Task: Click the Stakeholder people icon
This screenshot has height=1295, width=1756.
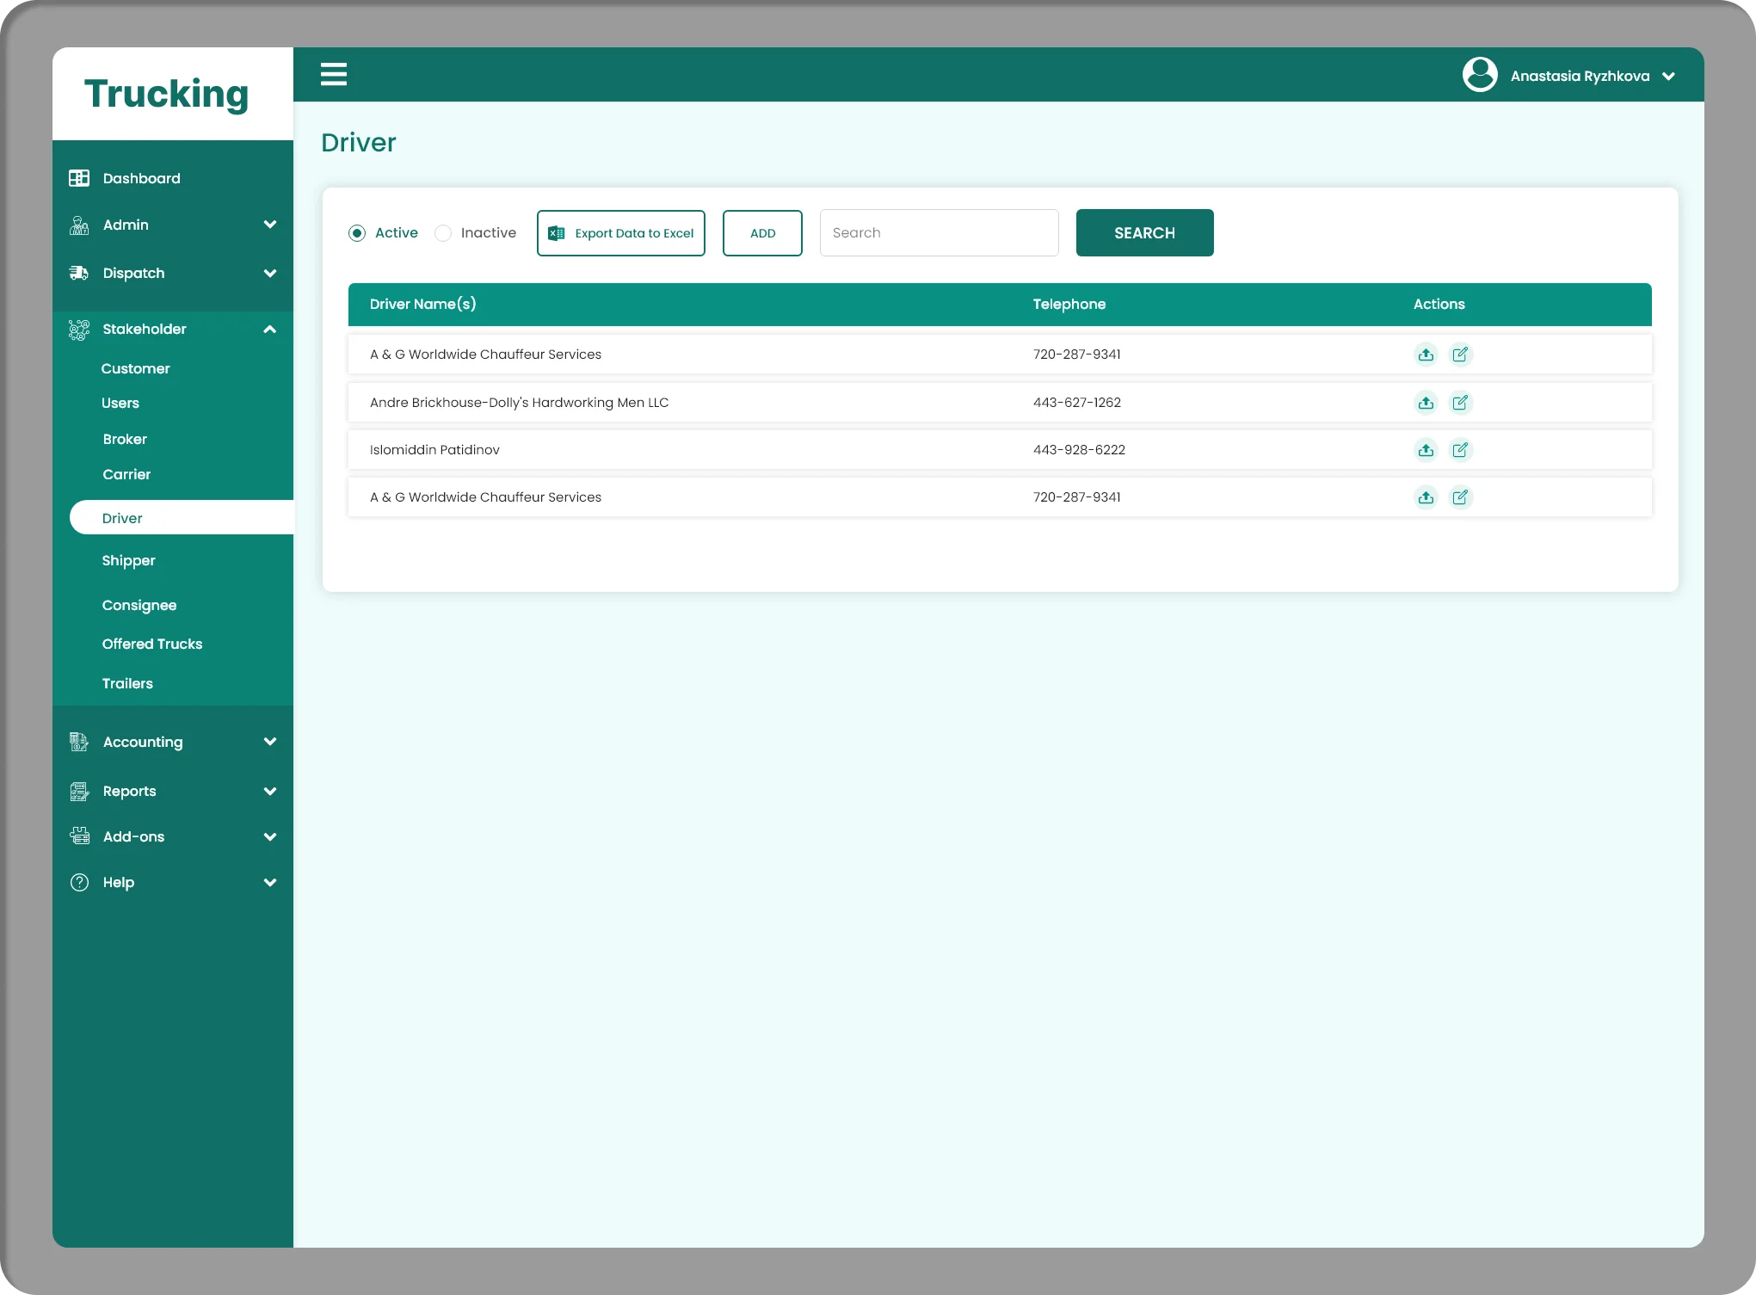Action: (79, 330)
